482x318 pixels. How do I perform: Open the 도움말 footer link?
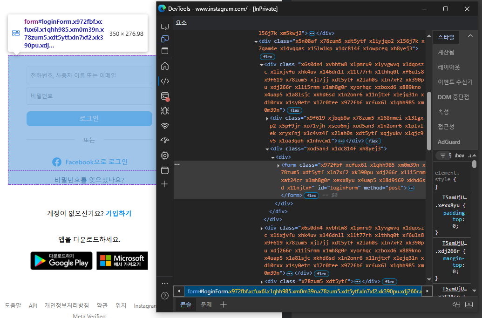[13, 305]
